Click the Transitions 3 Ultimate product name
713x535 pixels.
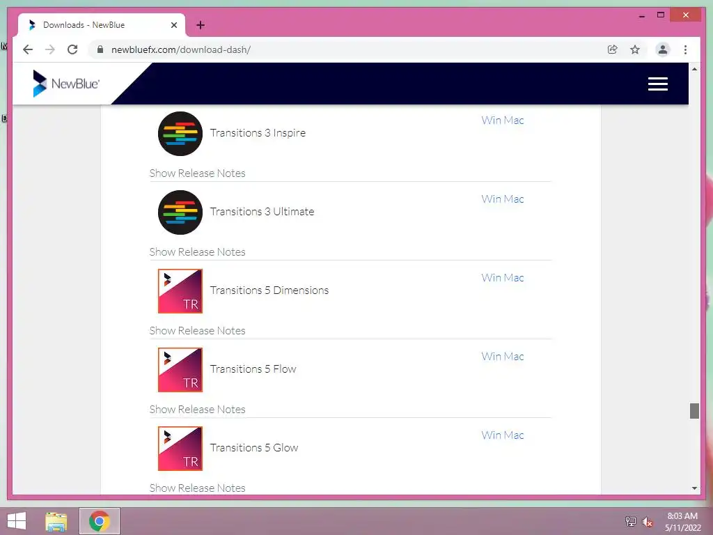(262, 212)
